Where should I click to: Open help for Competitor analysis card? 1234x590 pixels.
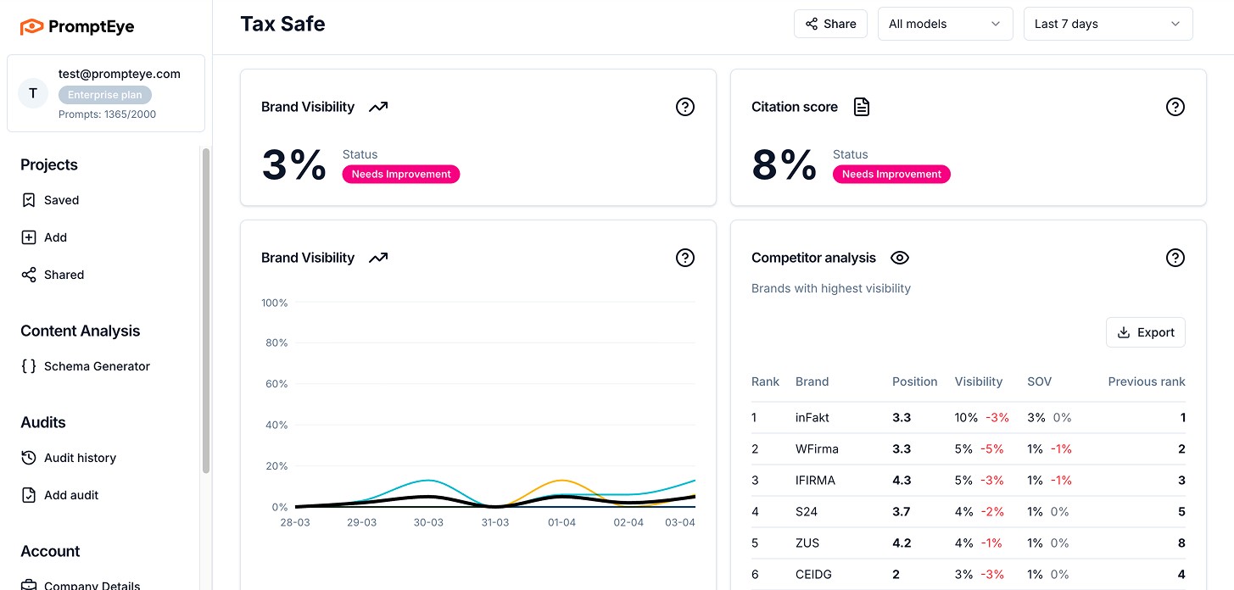point(1175,258)
